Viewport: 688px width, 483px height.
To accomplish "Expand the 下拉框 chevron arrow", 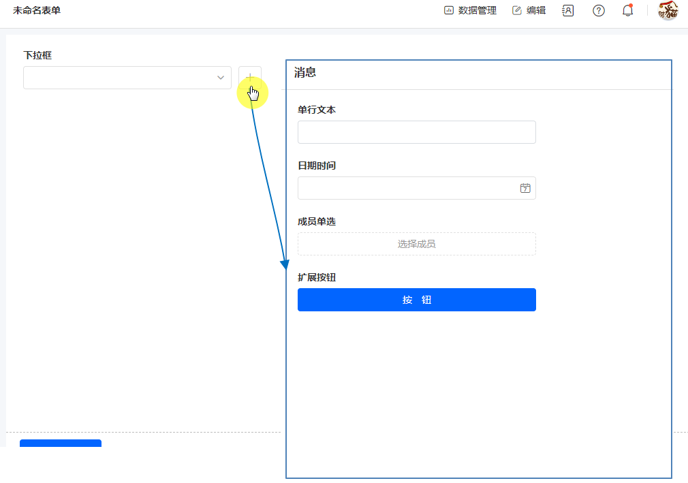I will click(221, 78).
